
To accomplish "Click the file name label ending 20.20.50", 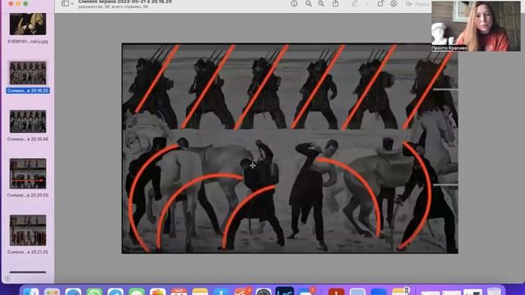I will pos(28,195).
